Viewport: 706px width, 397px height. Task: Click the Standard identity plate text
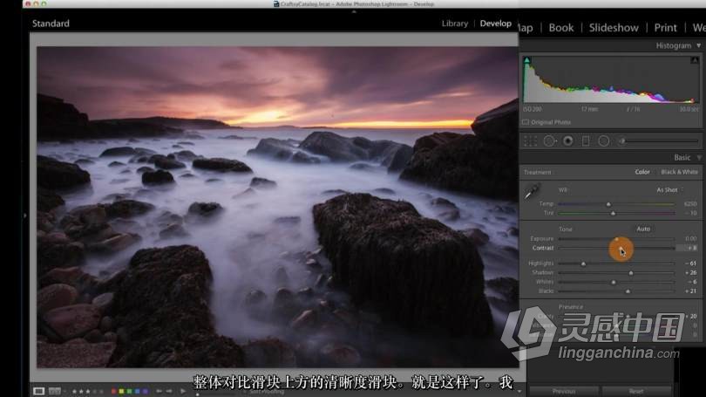[51, 24]
